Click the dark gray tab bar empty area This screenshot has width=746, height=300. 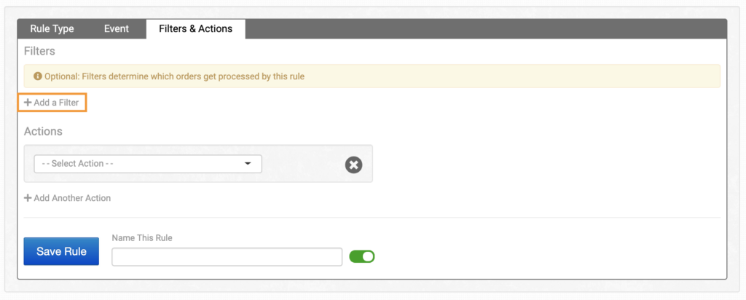(481, 29)
